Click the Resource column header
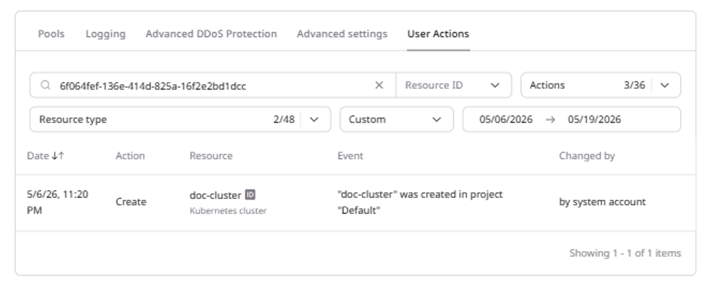Screen dimensions: 713x292 (211, 156)
